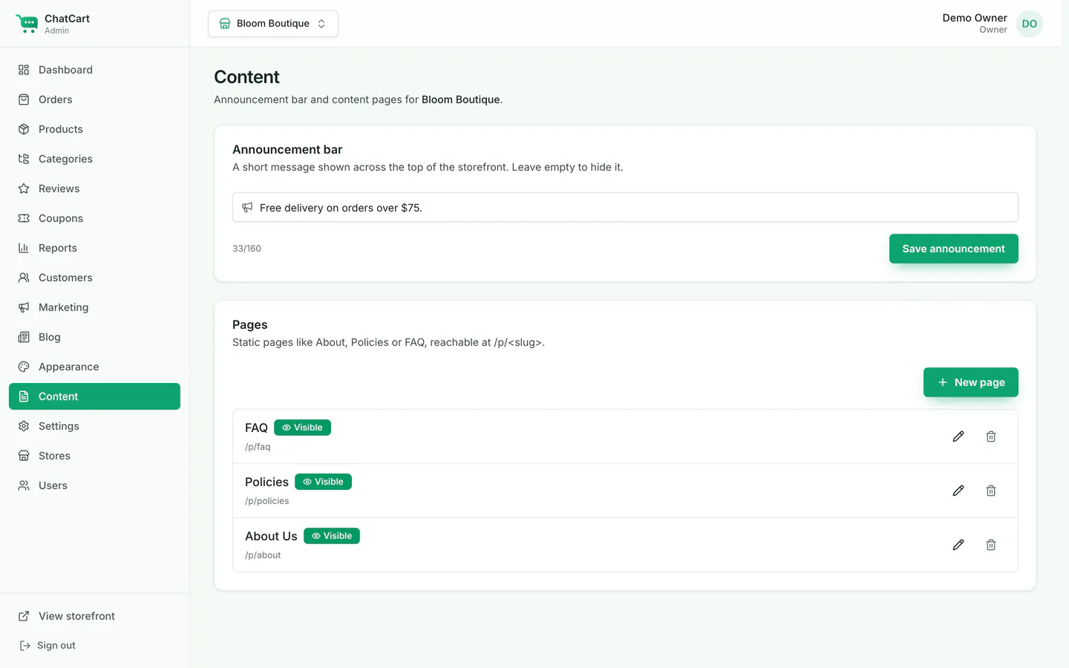The width and height of the screenshot is (1069, 668).
Task: Click the Dashboard grid icon
Action: [x=24, y=70]
